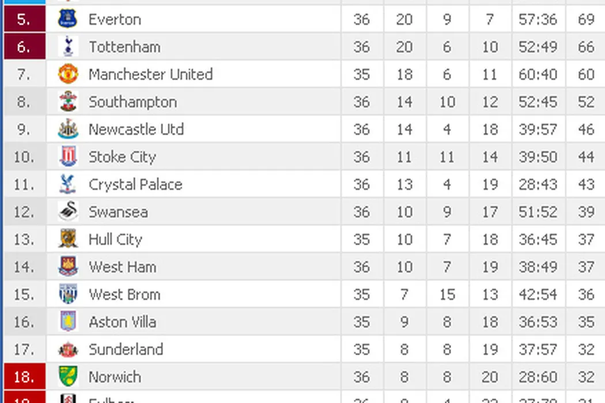Image resolution: width=605 pixels, height=403 pixels.
Task: Click the Tottenham club crest icon
Action: (x=68, y=47)
